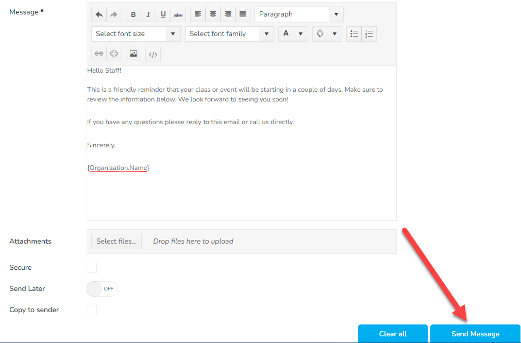This screenshot has width=521, height=343.
Task: Open the Select font size dropdown
Action: tap(136, 34)
